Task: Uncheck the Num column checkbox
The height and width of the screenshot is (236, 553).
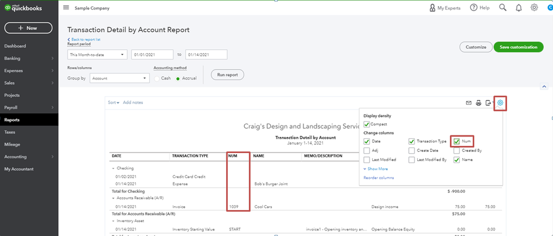Action: point(457,141)
